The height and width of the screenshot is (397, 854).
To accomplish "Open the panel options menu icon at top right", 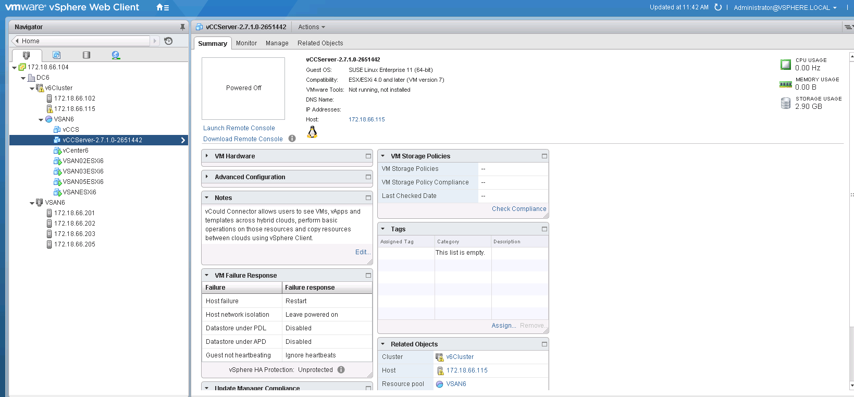I will point(848,27).
